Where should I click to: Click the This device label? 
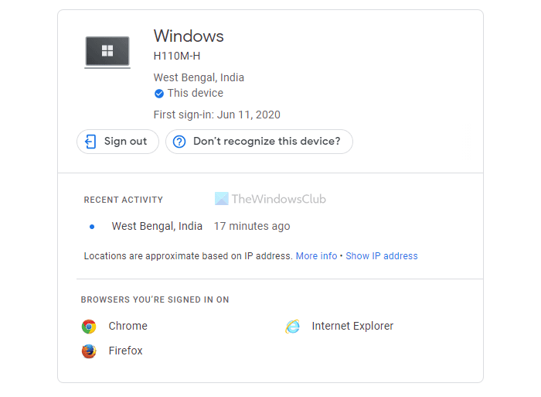196,94
